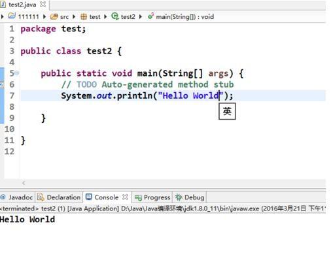Click the test2 class icon in breadcrumb
The height and width of the screenshot is (266, 331).
115,16
